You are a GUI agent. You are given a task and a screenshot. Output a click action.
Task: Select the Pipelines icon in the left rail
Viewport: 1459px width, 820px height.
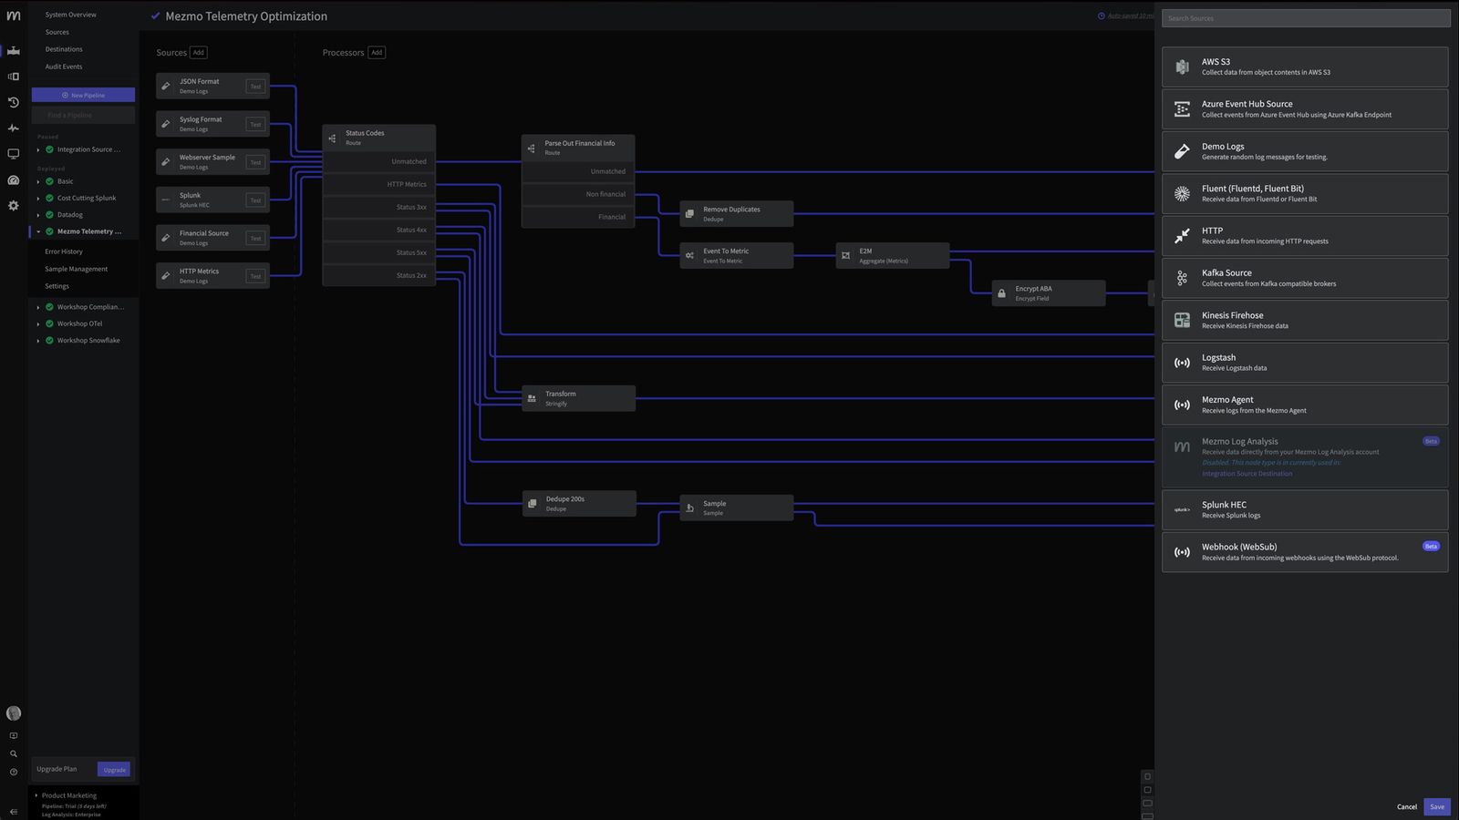click(x=13, y=50)
